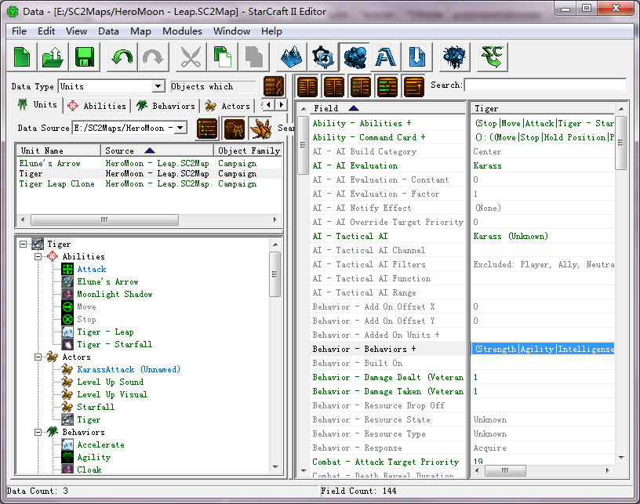Open the Import module icon
Image resolution: width=640 pixels, height=504 pixels.
pos(416,56)
